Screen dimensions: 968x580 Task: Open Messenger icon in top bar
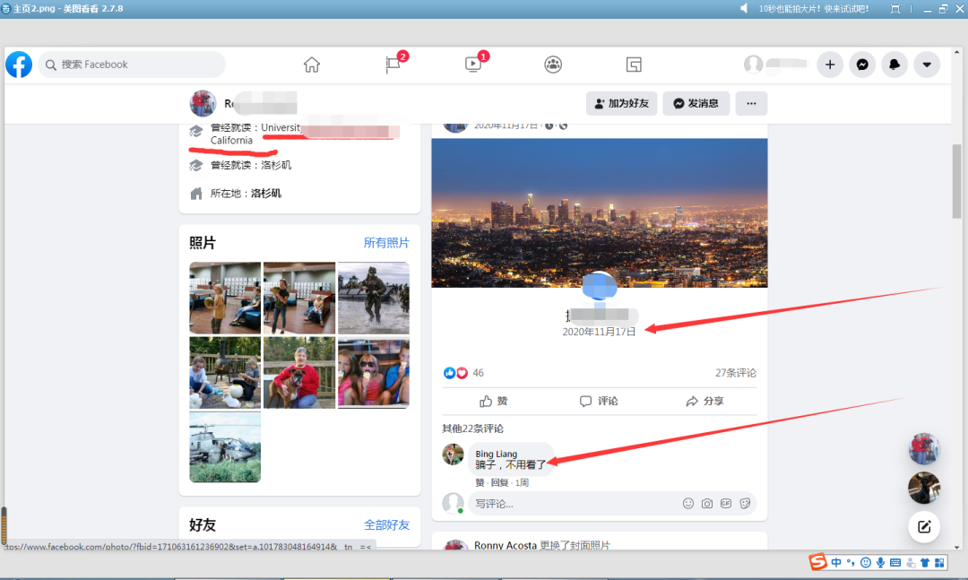[862, 65]
